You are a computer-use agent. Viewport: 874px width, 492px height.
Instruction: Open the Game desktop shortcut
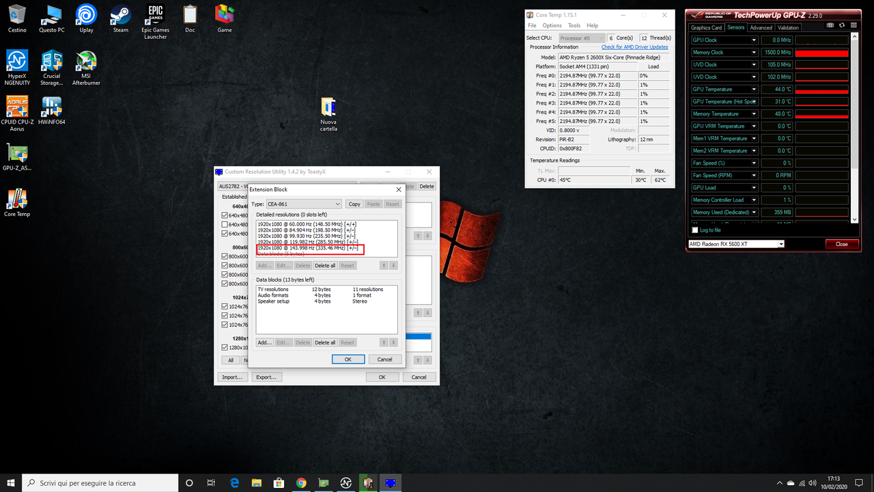pos(225,18)
